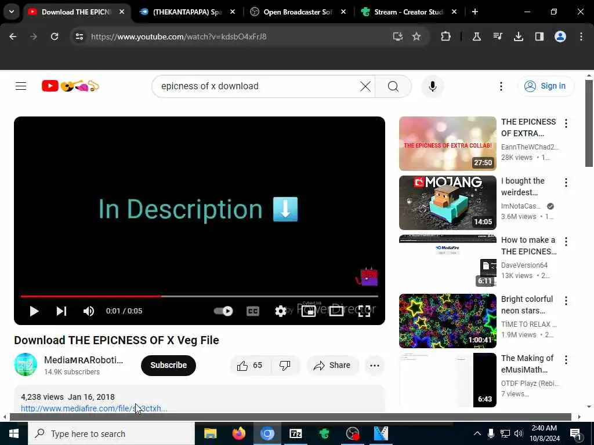
Task: Dislike the video
Action: click(x=285, y=365)
